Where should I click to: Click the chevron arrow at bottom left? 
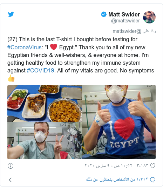point(10,180)
